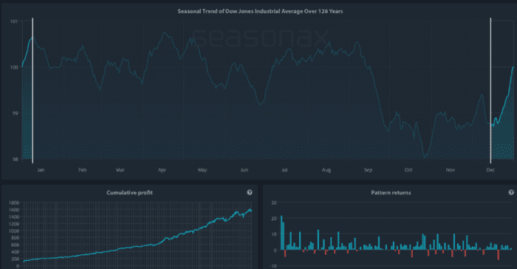Viewport: 517px width, 269px height.
Task: Click the 'Nov' month label on x-axis
Action: [451, 170]
